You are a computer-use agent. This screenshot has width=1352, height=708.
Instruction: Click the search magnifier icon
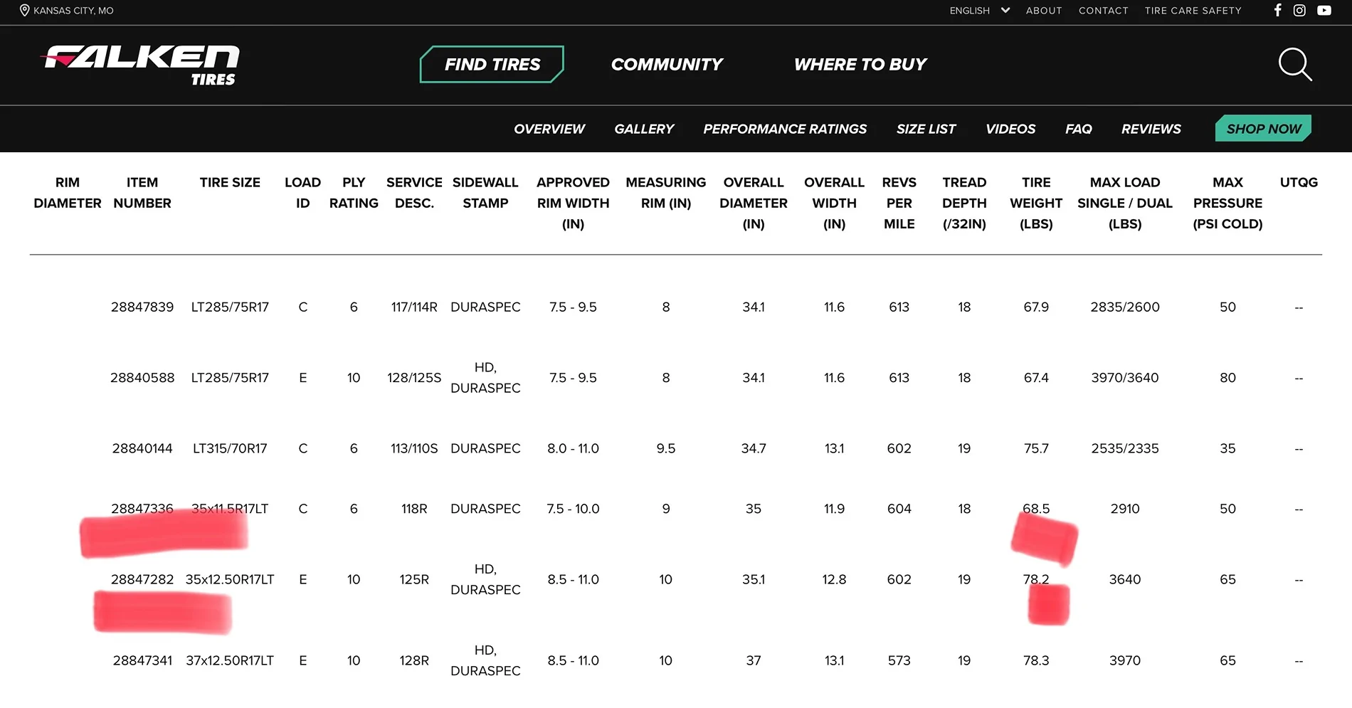1295,65
